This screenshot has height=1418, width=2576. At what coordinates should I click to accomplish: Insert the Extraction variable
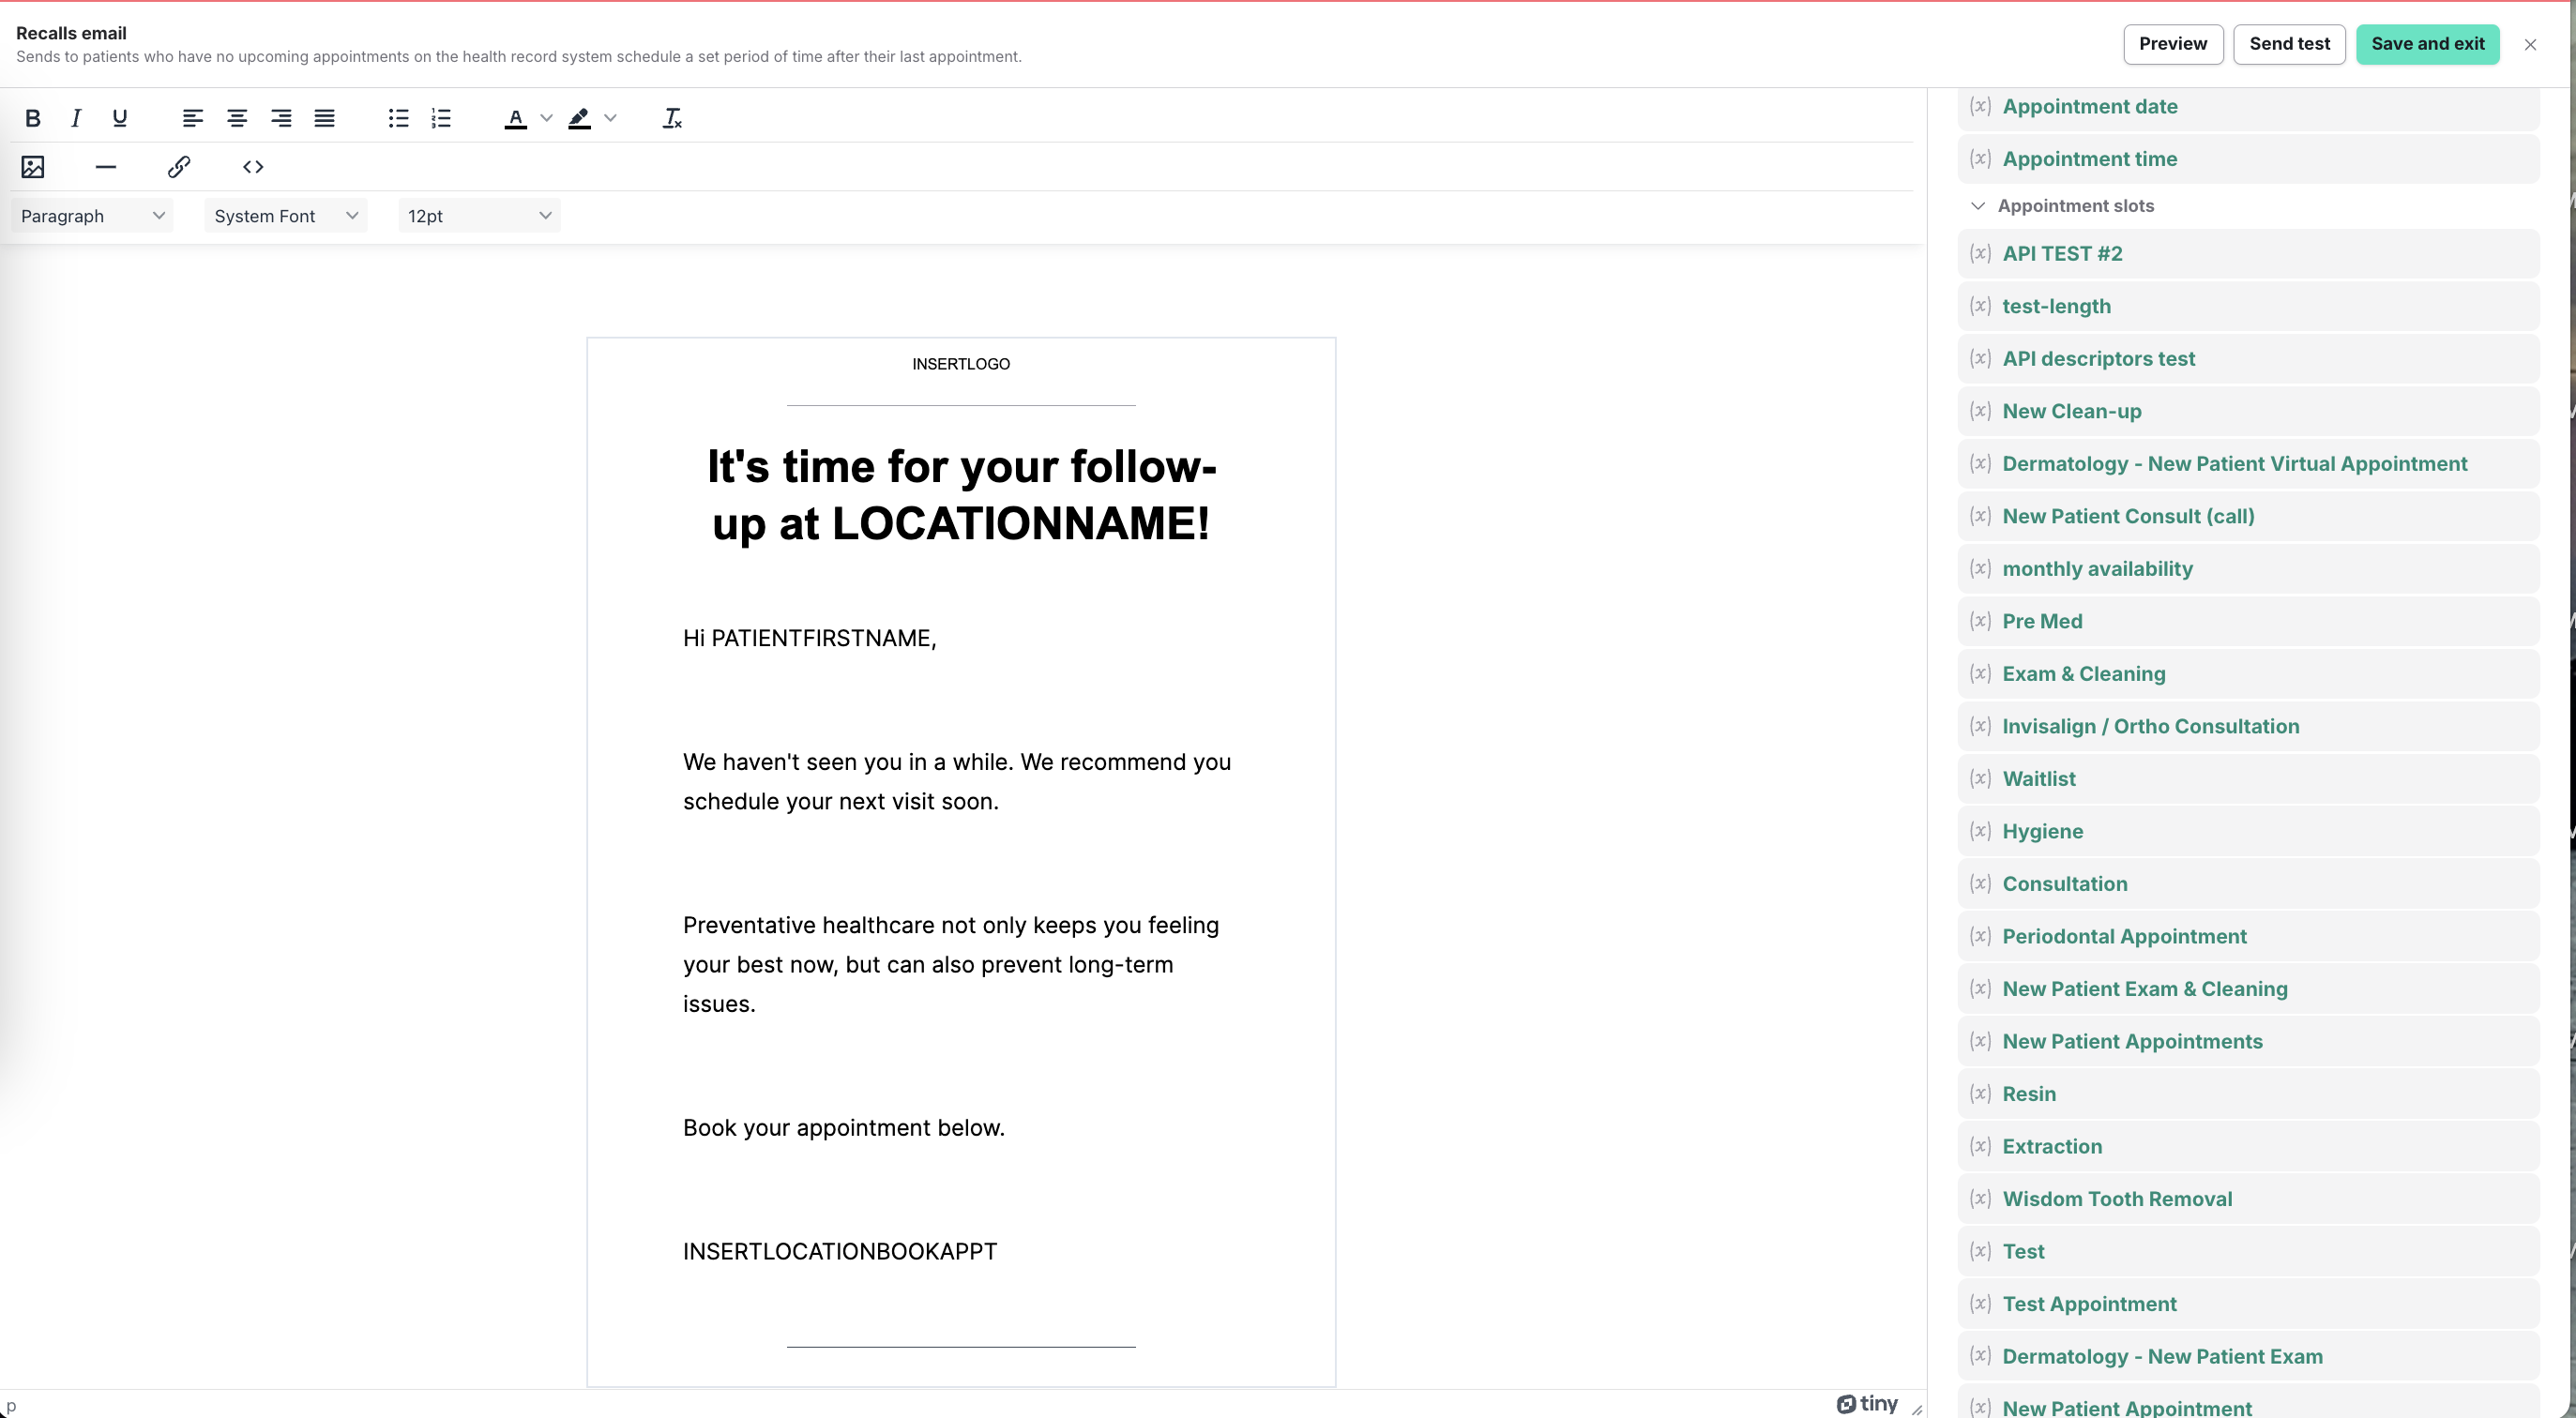pos(2248,1146)
